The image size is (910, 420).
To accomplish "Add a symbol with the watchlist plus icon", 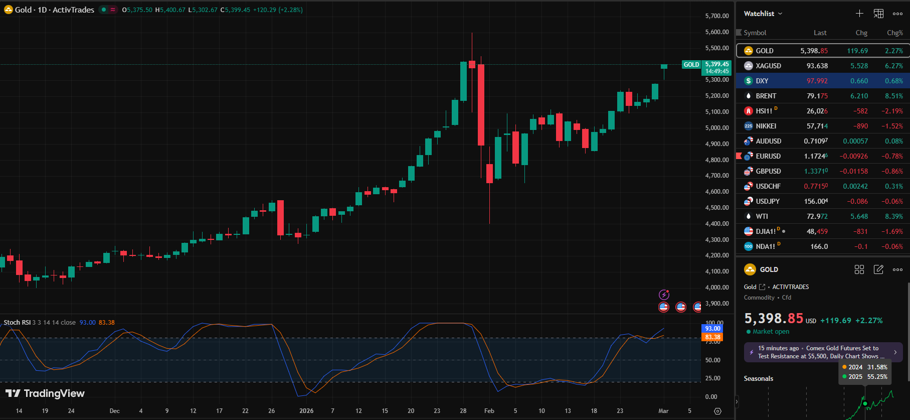I will [859, 14].
